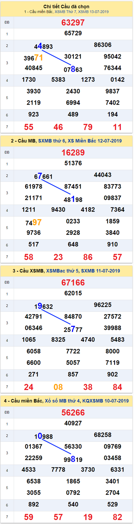Screen dimensions: 134x524
Task: Click first prize number 40927
Action: pos(73,423)
